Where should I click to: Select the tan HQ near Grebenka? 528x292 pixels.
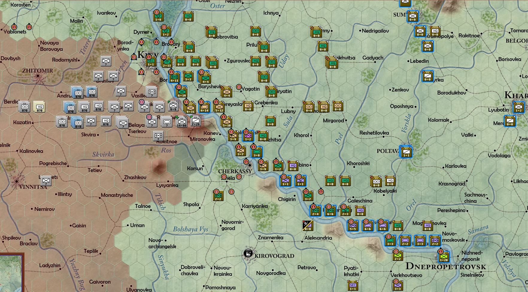point(248,106)
